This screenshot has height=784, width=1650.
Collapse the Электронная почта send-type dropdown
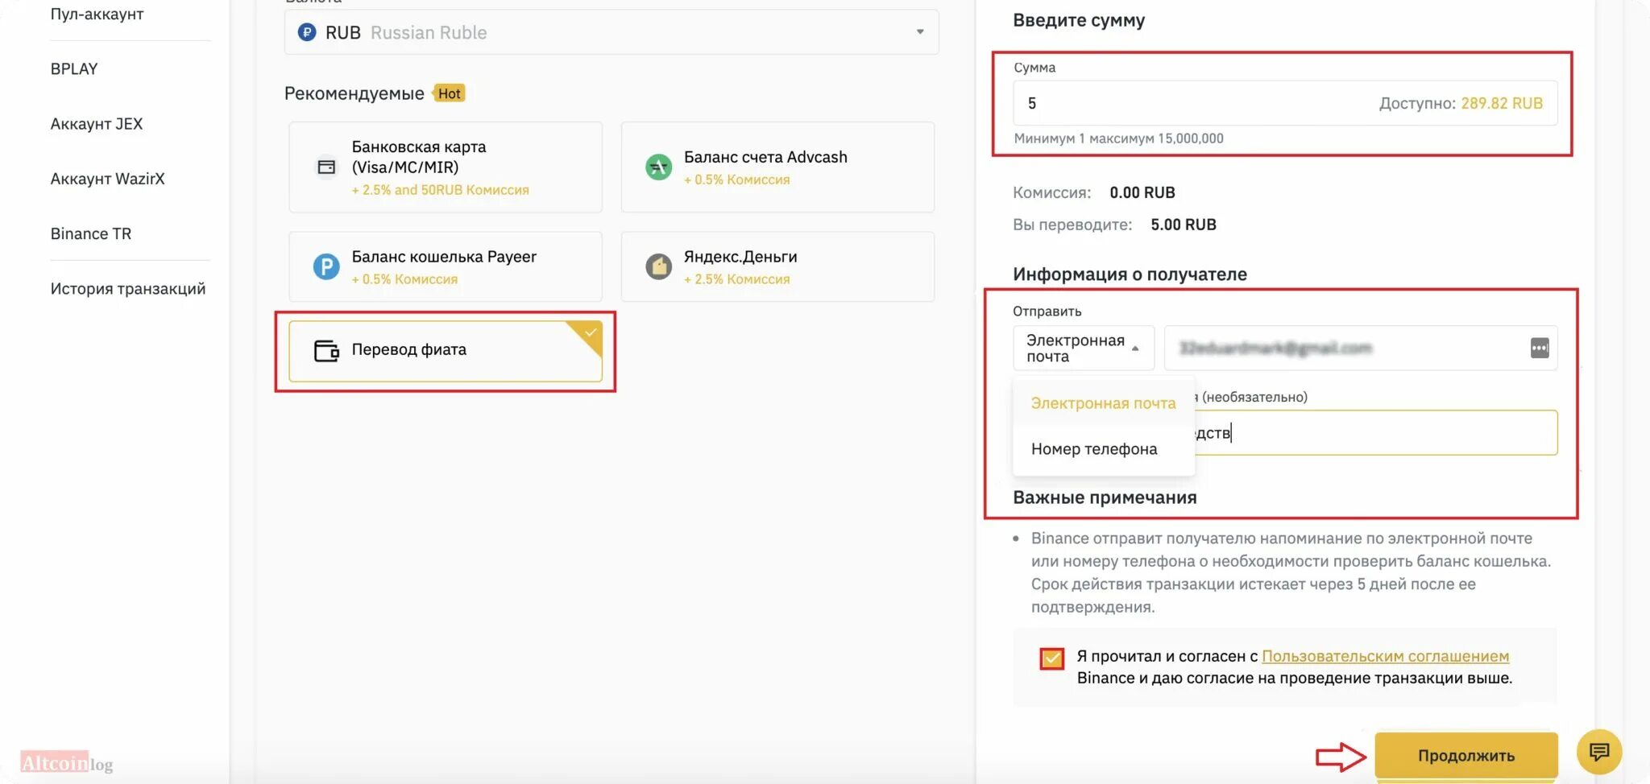pyautogui.click(x=1083, y=348)
